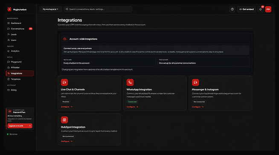Click the Conversations 24 unread badge
This screenshot has width=279, height=155.
(x=31, y=29)
